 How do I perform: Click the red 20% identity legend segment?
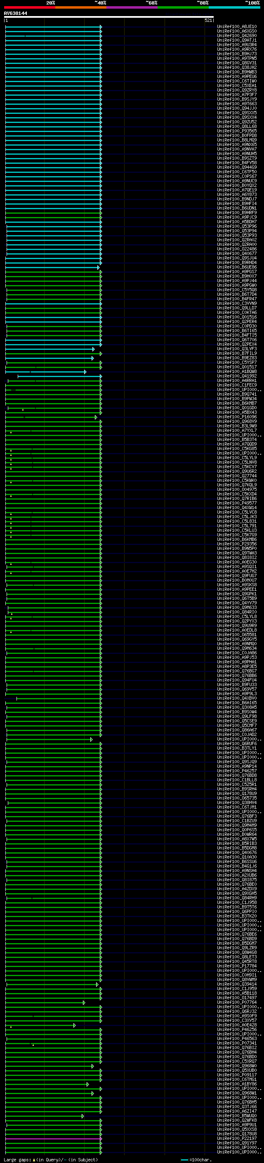[x=30, y=7]
